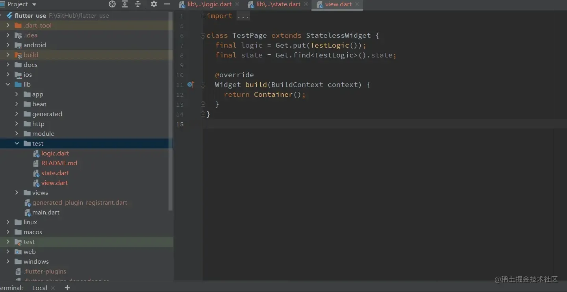The height and width of the screenshot is (292, 567).
Task: Select generated_plugin_registrant.dart in the tree
Action: point(80,202)
